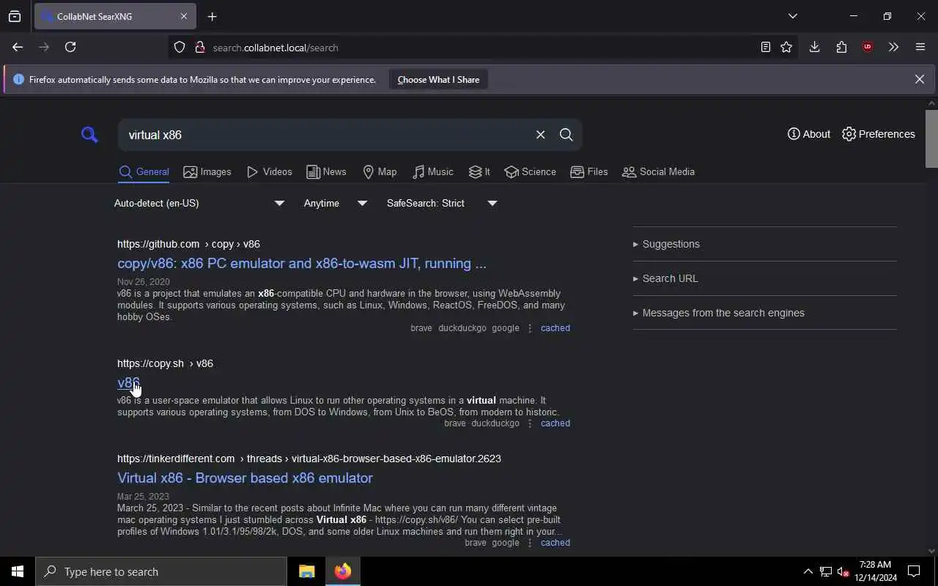Clear the search query with X icon
Screen dimensions: 938x586
coord(540,135)
